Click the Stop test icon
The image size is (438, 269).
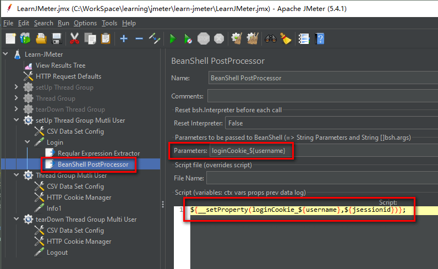[x=204, y=39]
